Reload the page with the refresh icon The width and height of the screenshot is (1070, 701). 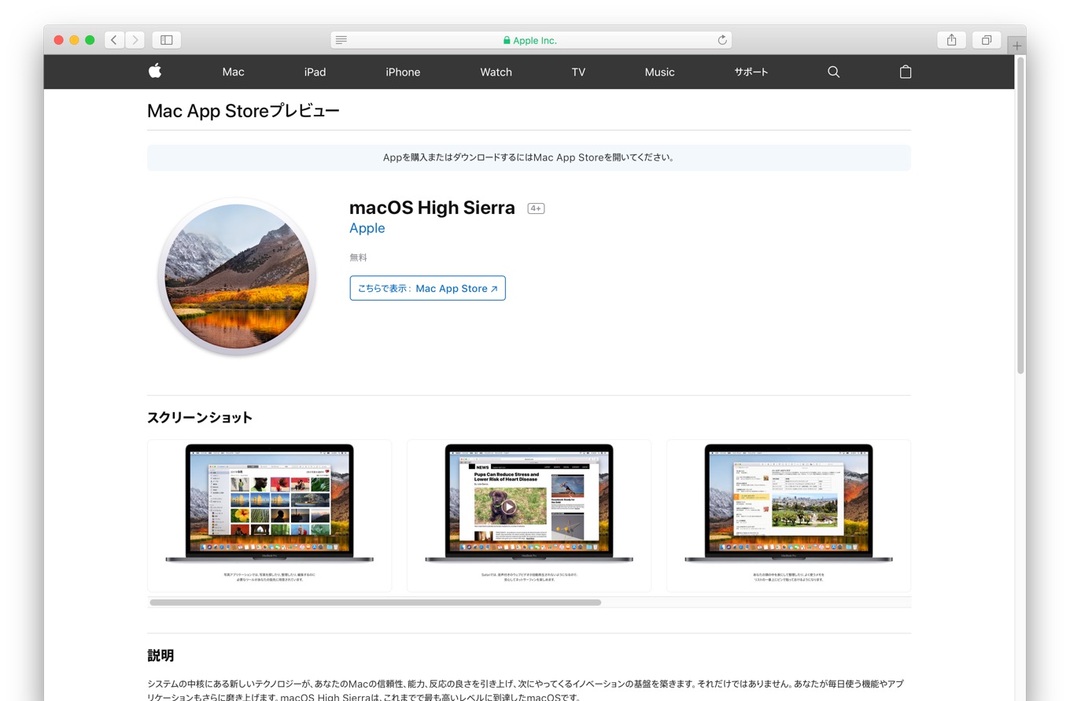722,40
